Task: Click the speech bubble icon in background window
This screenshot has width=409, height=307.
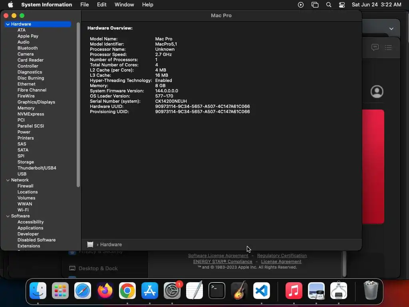Action: [375, 47]
